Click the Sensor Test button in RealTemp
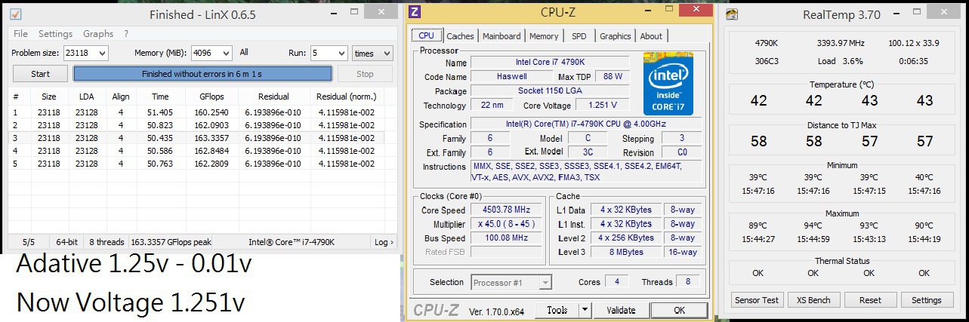 (758, 300)
